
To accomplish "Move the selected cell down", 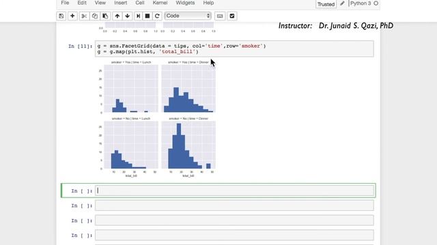I will point(128,16).
